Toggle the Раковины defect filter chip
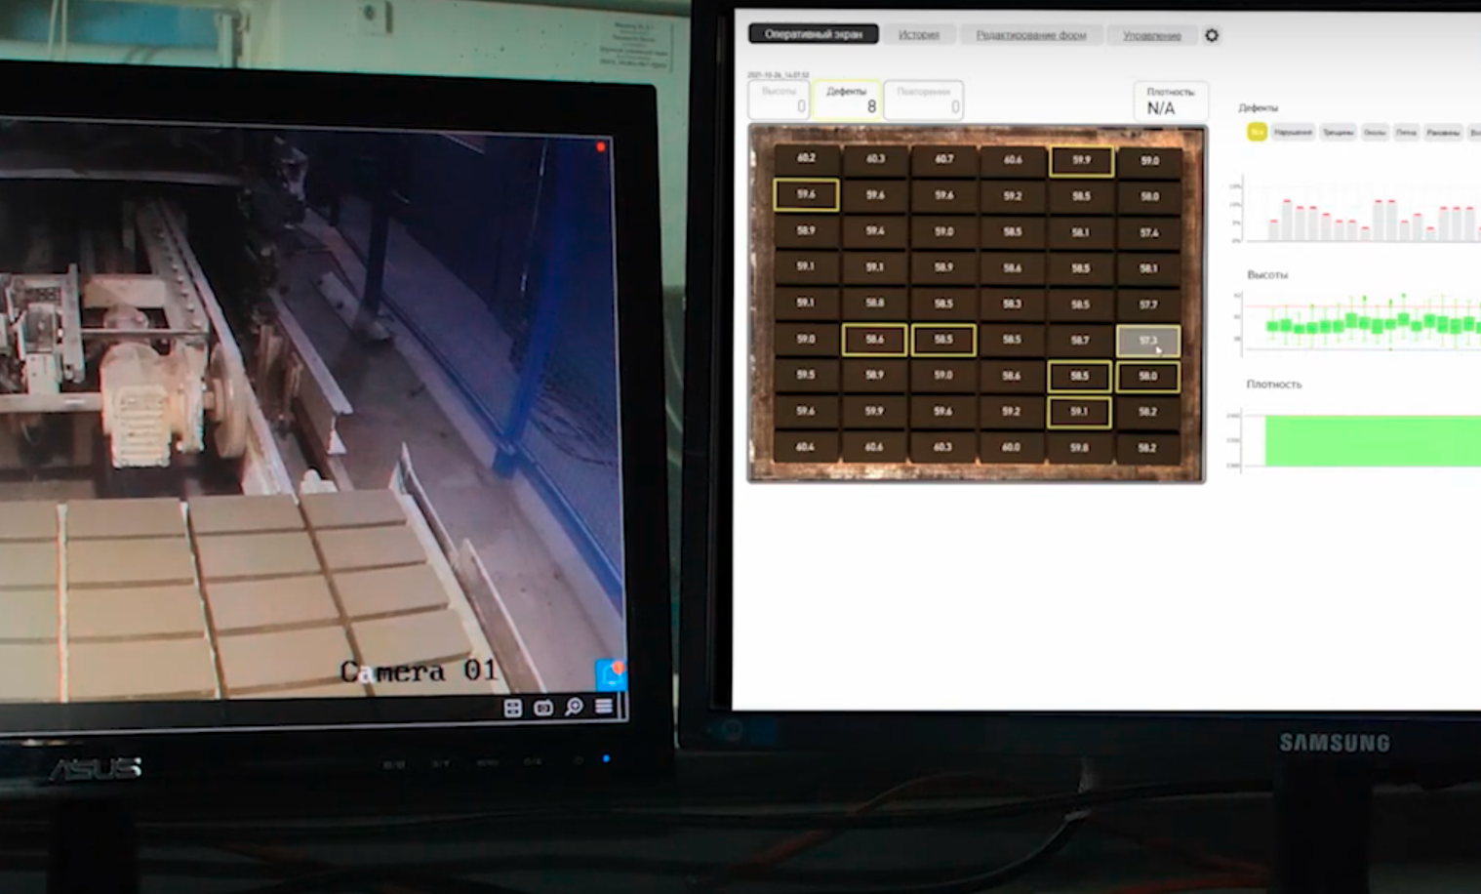This screenshot has width=1481, height=894. [1443, 132]
